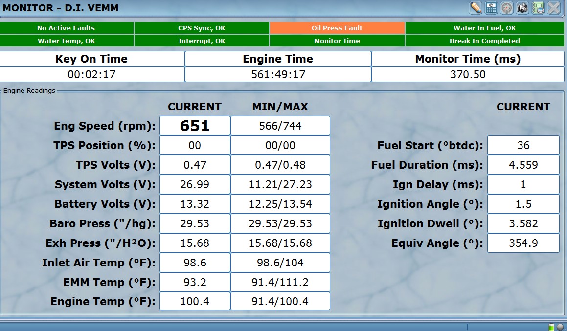Click the green Monitor Time status cell
Viewport: 567px width, 331px height.
coord(337,41)
